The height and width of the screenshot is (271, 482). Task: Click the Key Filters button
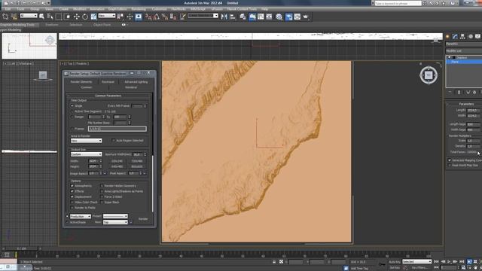(x=419, y=268)
